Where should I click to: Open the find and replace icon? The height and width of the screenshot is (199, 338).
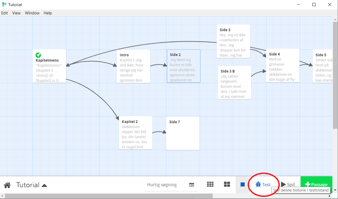[x=191, y=185]
